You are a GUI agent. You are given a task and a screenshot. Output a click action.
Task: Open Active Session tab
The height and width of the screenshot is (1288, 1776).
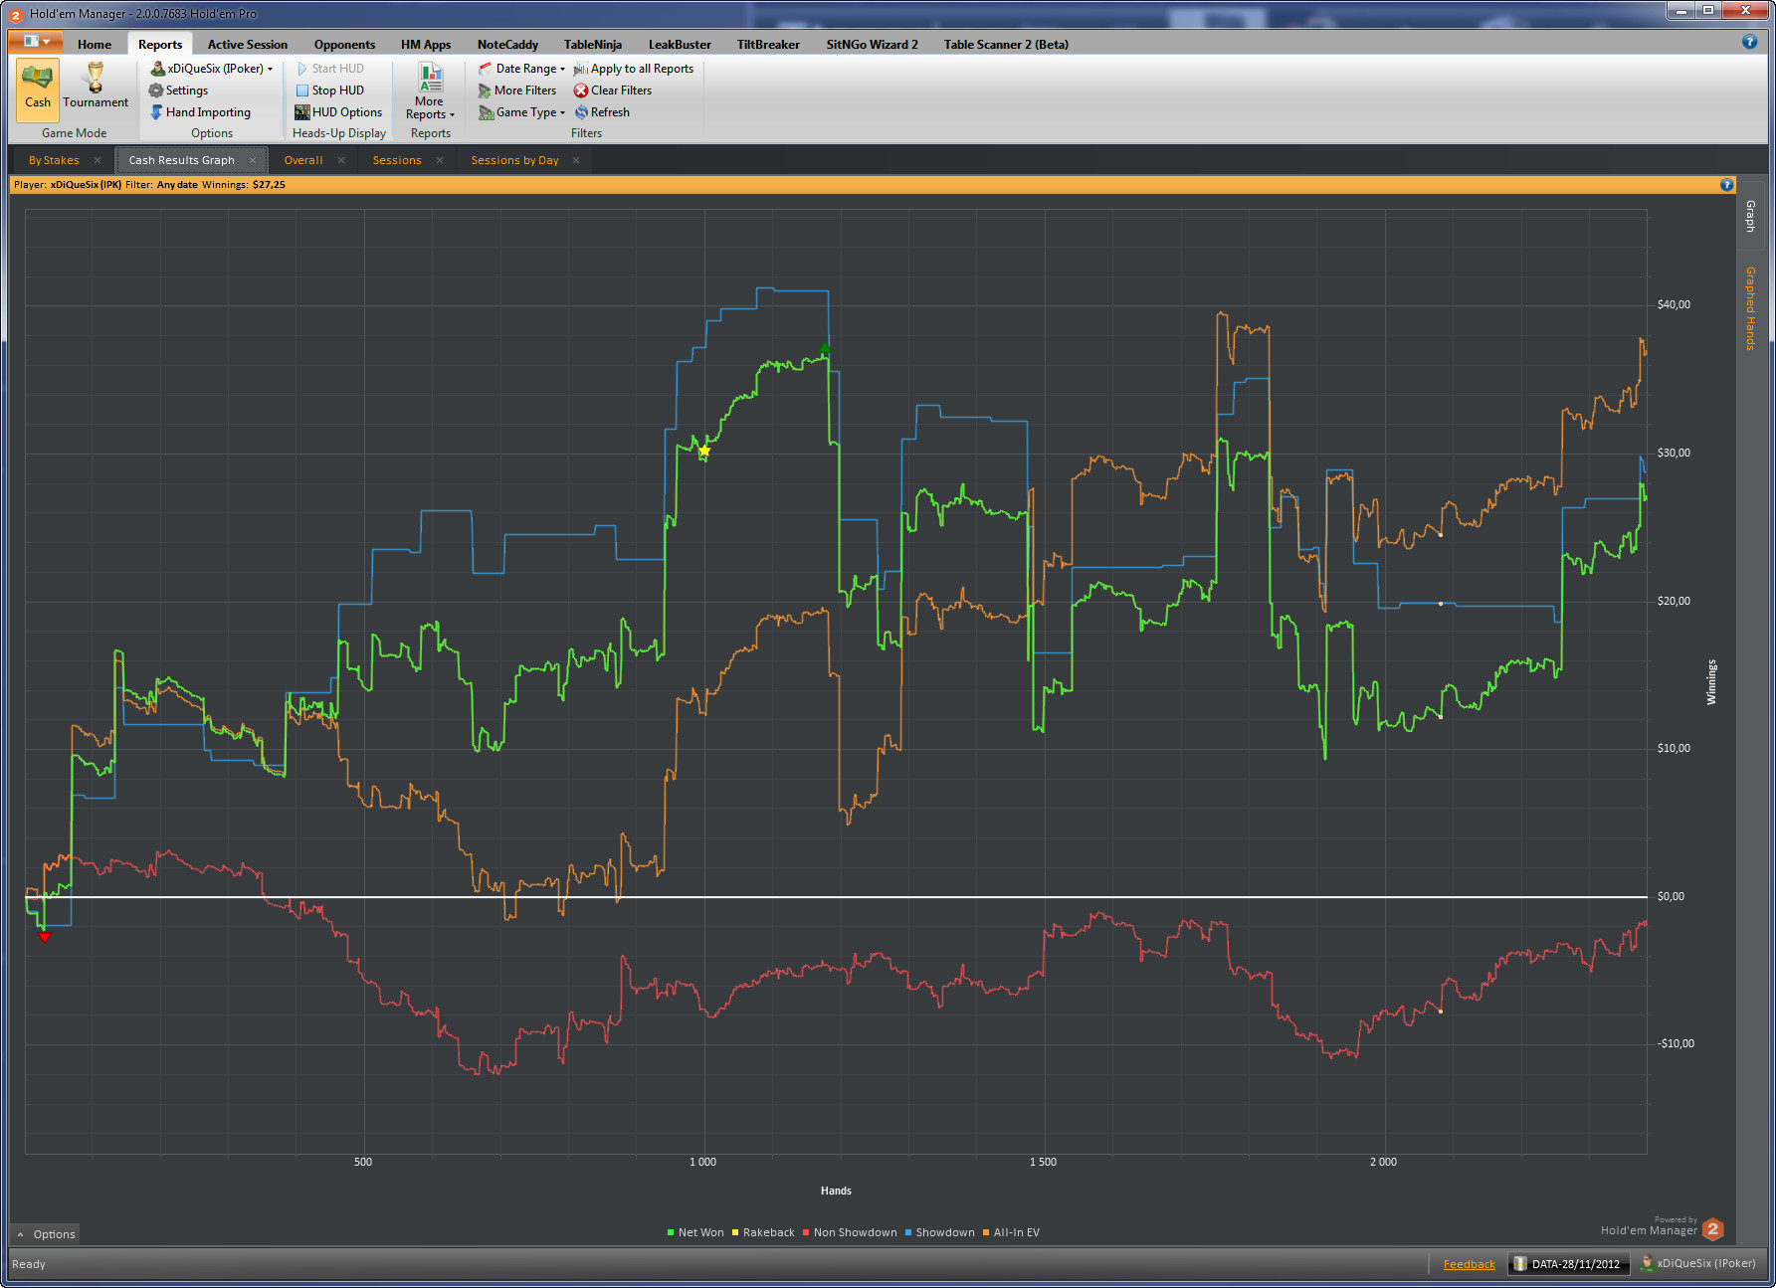(248, 45)
